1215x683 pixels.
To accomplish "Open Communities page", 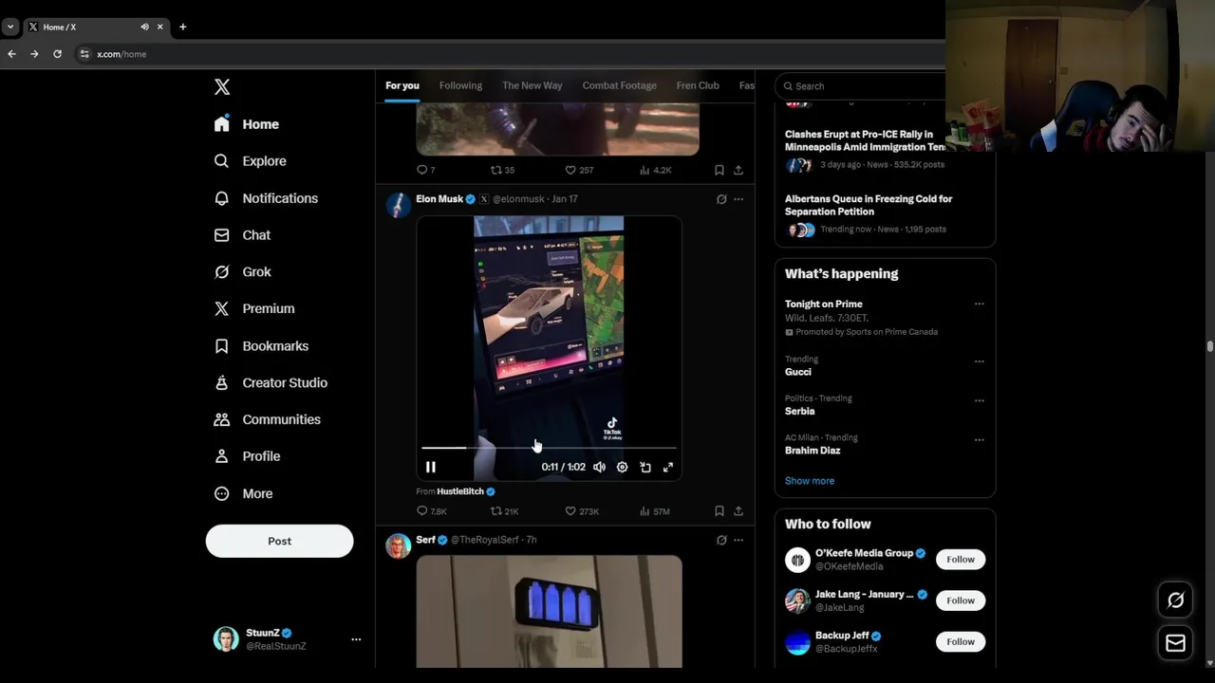I will (268, 419).
